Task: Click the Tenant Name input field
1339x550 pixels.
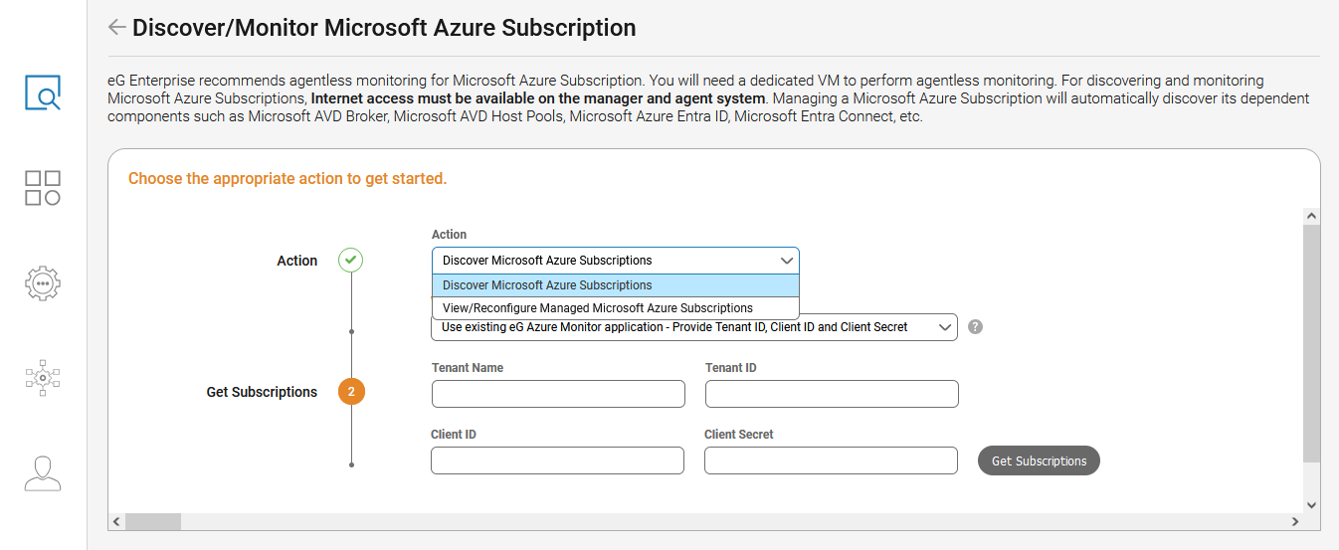Action: [x=558, y=394]
